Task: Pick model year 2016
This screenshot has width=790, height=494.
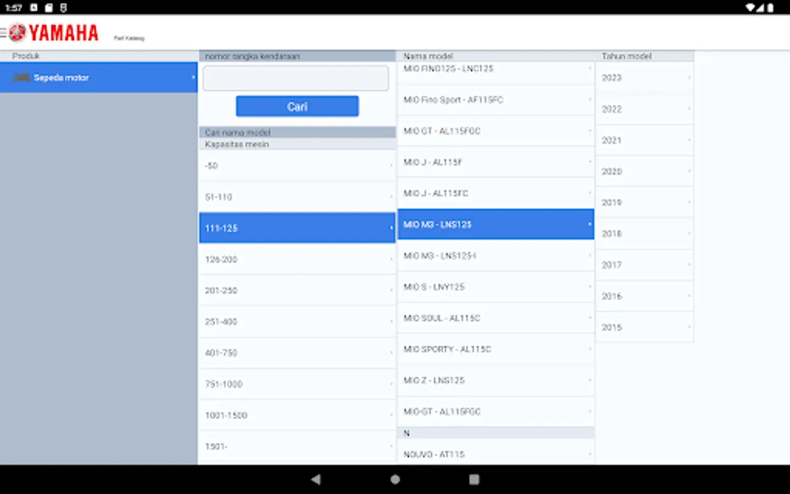Action: tap(645, 296)
